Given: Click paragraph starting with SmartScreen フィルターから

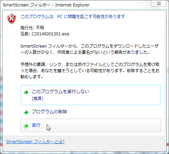Looking at the screenshot, I should pos(90,49).
